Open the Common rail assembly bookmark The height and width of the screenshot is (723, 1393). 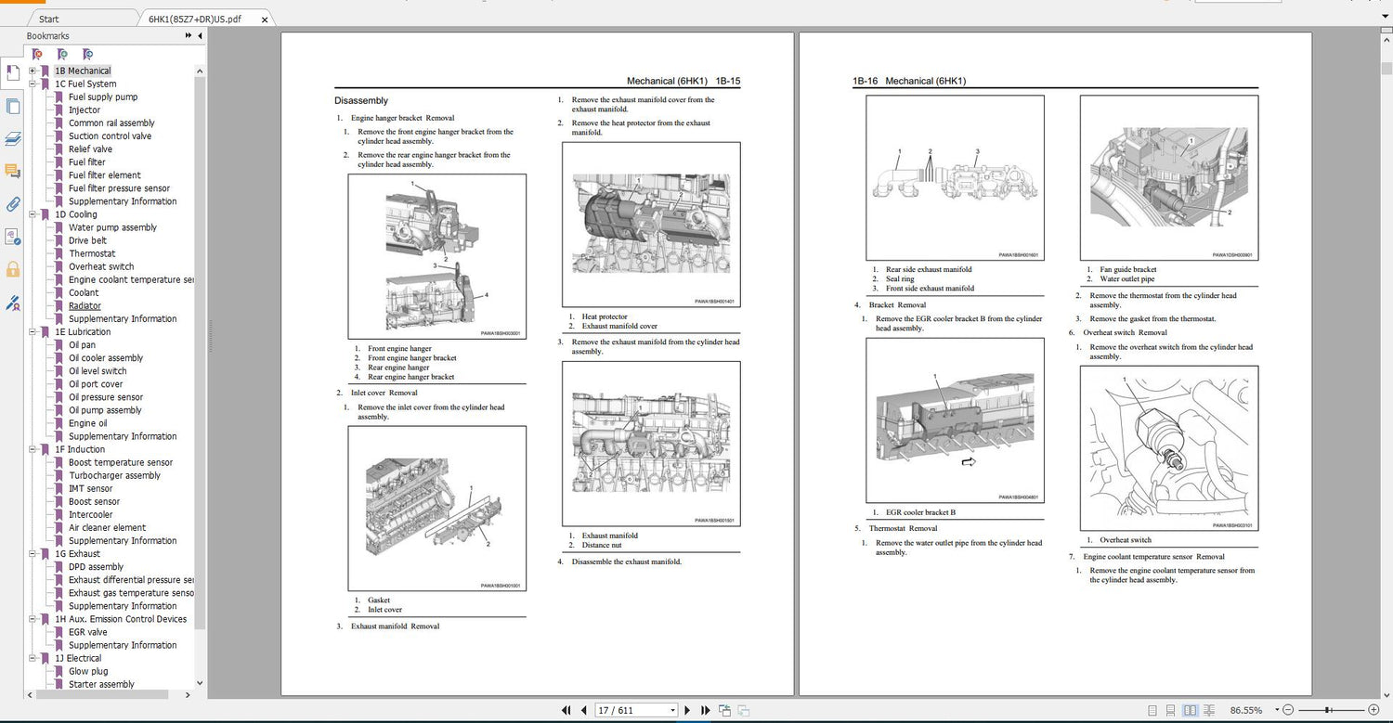point(111,123)
